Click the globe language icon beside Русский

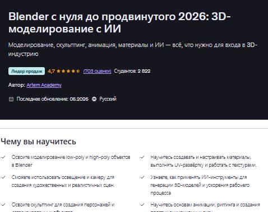point(94,99)
